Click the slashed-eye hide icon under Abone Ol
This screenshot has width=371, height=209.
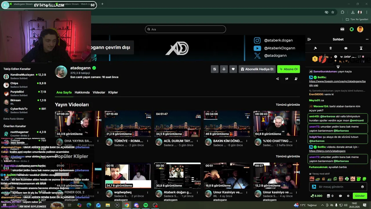pyautogui.click(x=287, y=79)
